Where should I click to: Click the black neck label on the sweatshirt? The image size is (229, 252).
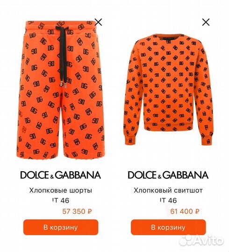169,39
